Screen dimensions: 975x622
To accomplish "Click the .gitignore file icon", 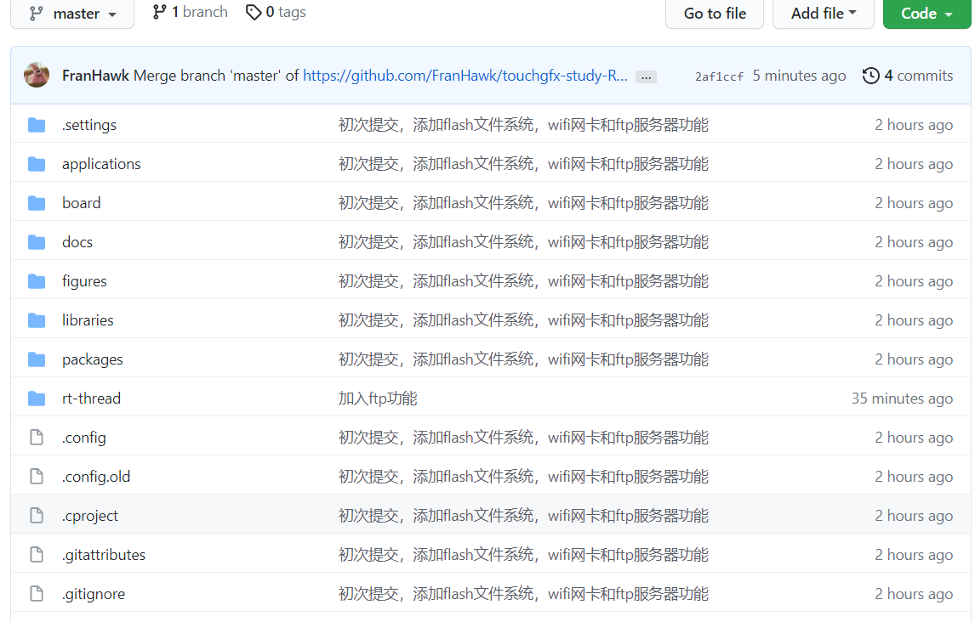I will point(37,594).
